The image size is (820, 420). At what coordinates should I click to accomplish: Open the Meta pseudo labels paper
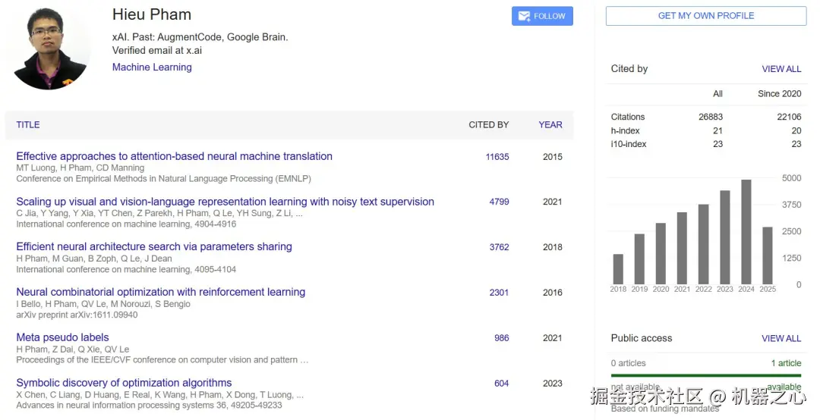pos(62,337)
